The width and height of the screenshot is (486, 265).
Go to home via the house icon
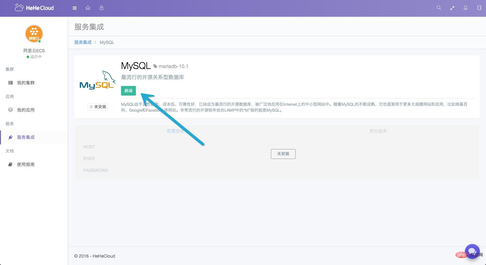(x=88, y=8)
